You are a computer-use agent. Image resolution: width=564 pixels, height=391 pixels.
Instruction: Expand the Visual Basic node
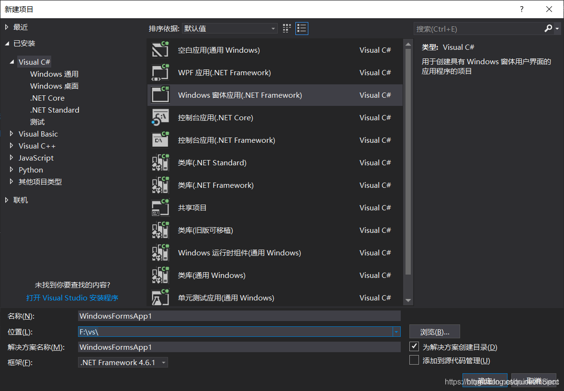click(x=11, y=134)
